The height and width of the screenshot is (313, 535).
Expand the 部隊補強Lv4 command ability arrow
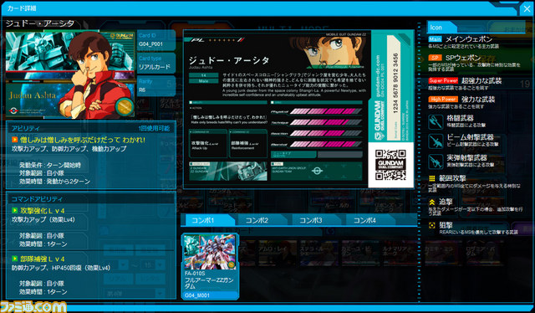click(15, 259)
